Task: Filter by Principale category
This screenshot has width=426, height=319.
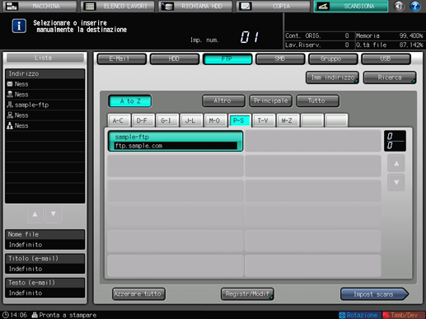Action: [x=271, y=101]
